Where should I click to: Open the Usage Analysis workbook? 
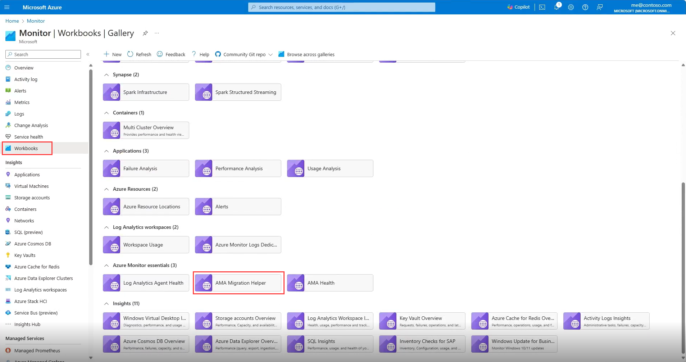330,168
